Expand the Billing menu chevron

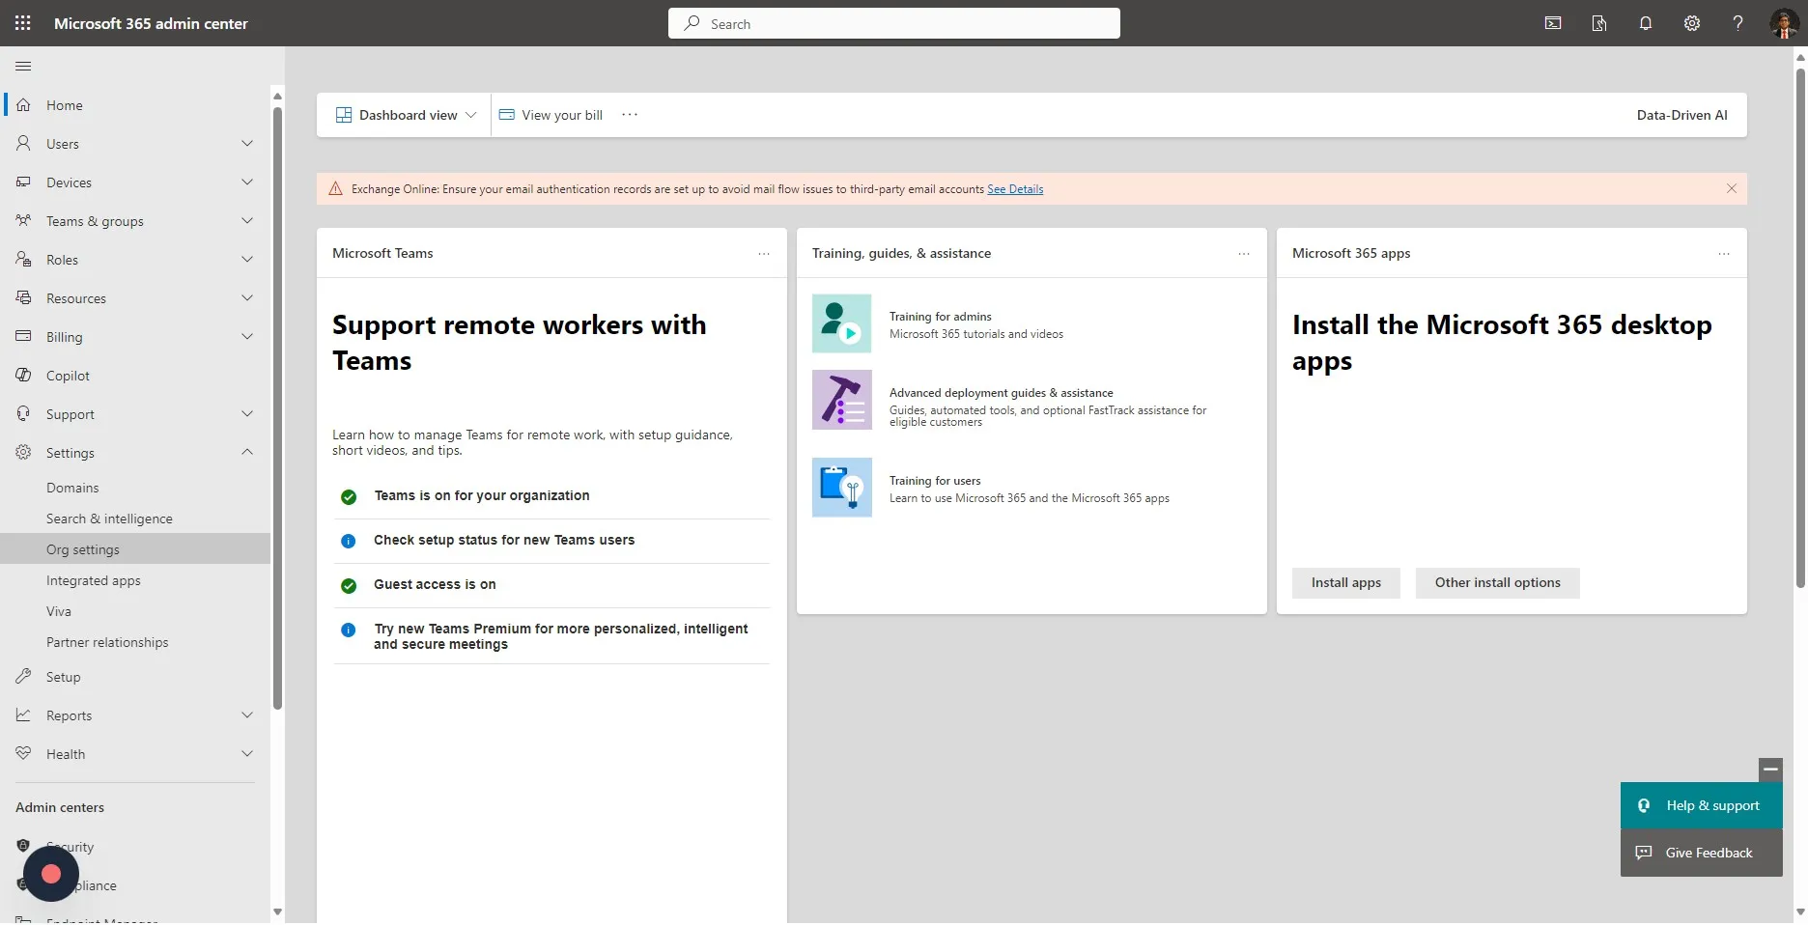[x=247, y=336]
